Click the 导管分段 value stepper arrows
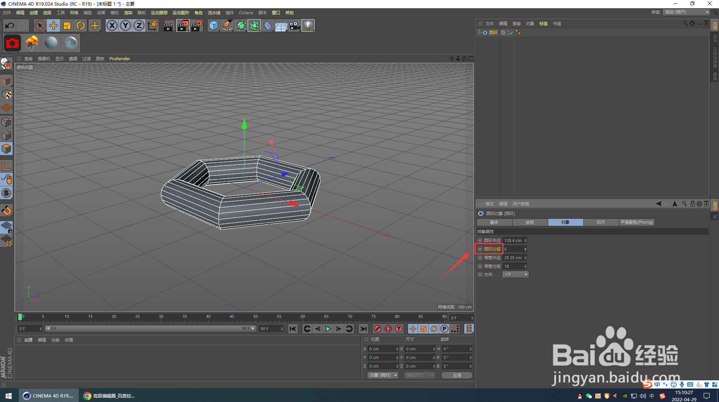The image size is (719, 402). tap(525, 266)
